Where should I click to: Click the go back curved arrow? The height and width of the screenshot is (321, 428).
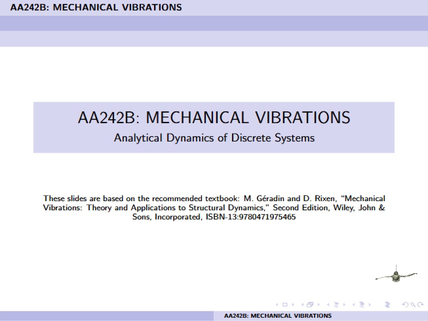point(405,305)
